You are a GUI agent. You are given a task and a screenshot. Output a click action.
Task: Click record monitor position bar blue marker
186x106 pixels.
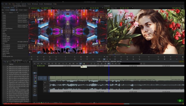[x=114, y=55]
